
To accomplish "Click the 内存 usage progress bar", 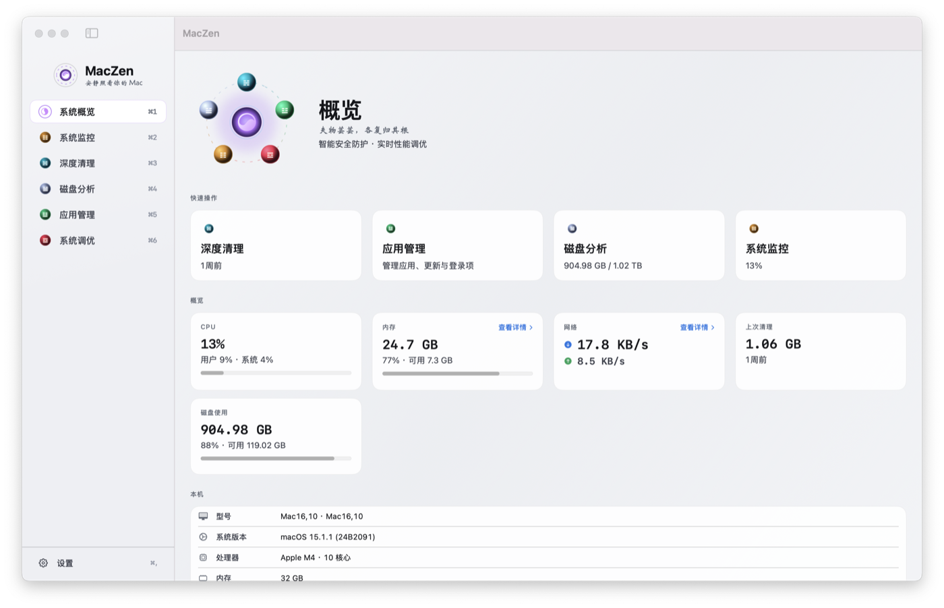I will (457, 373).
